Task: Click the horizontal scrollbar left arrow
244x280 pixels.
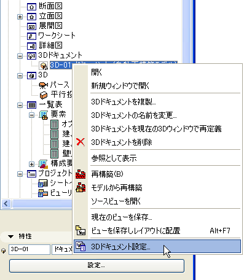Action: click(6, 204)
